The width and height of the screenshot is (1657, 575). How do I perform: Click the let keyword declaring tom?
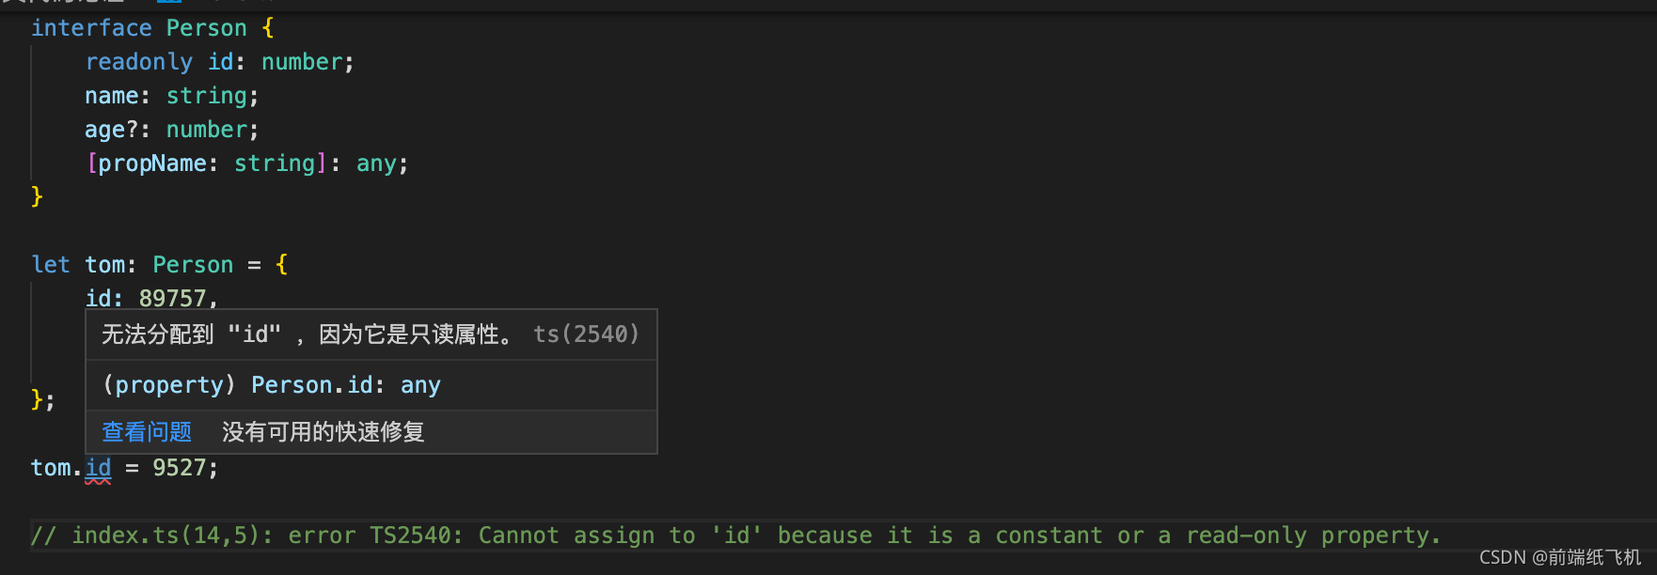coord(51,264)
